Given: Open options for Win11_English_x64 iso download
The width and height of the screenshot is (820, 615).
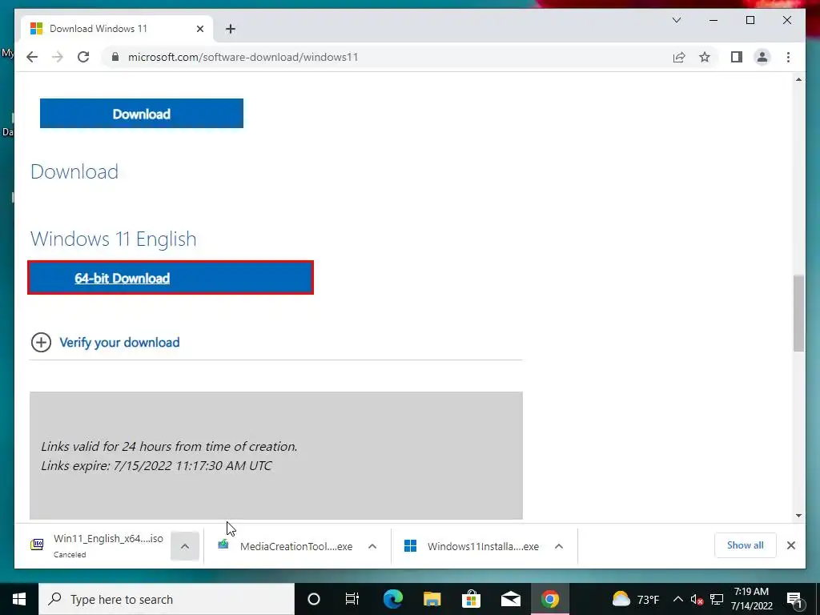Looking at the screenshot, I should pyautogui.click(x=185, y=546).
